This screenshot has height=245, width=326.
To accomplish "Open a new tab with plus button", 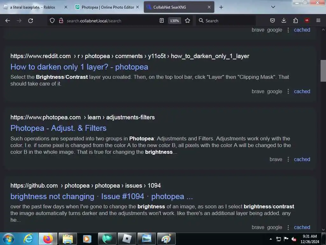I will 221,7.
